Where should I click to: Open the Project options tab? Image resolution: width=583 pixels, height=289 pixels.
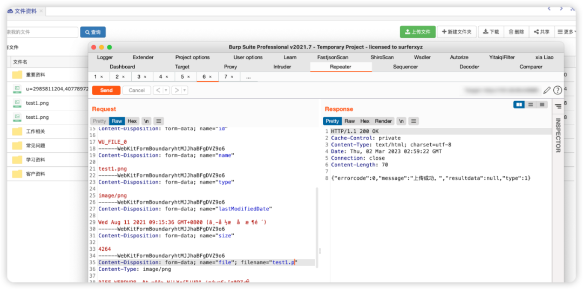[193, 58]
